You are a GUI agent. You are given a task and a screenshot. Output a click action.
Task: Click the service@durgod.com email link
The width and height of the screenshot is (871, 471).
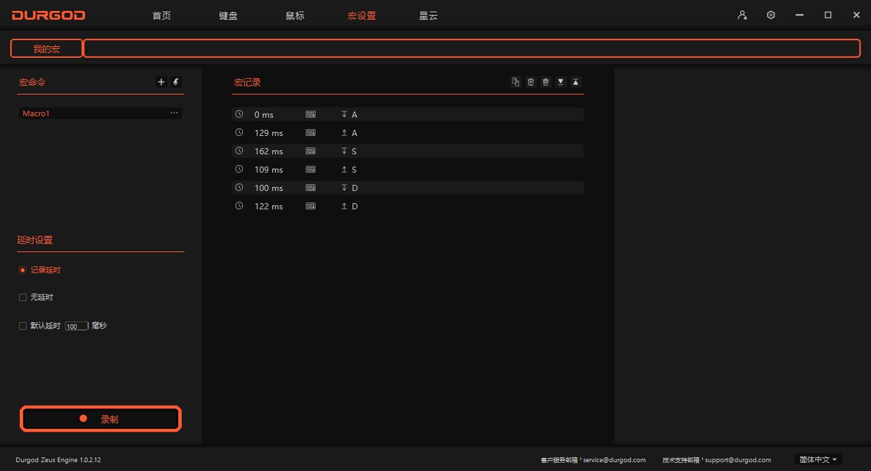[x=614, y=459]
